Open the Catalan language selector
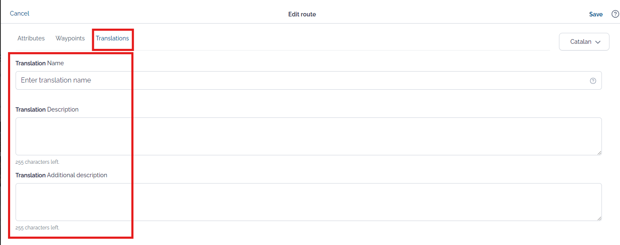This screenshot has width=620, height=245. pyautogui.click(x=584, y=42)
